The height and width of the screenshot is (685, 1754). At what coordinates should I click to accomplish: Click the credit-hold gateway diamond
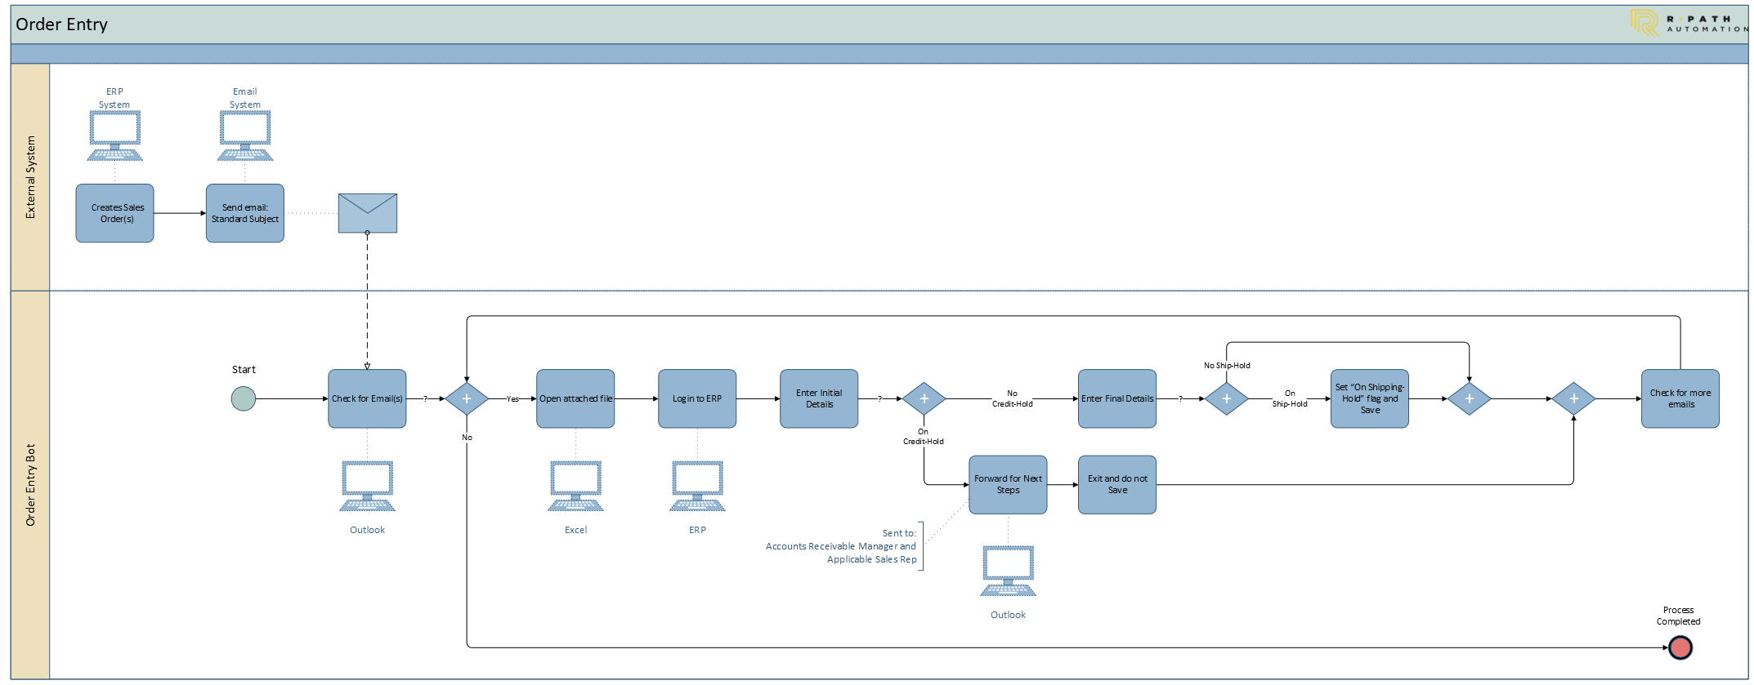[x=924, y=398]
